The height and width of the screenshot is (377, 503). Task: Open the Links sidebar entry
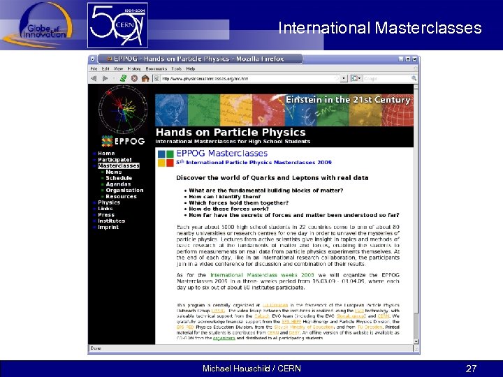[x=105, y=208]
